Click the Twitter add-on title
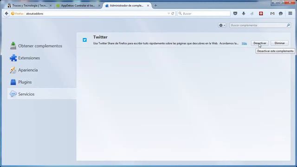The width and height of the screenshot is (297, 167). pyautogui.click(x=100, y=37)
